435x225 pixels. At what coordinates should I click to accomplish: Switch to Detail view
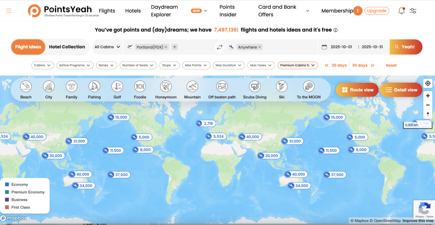click(401, 90)
